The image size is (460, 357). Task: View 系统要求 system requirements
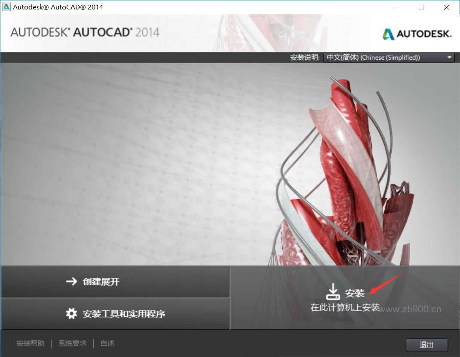(71, 343)
